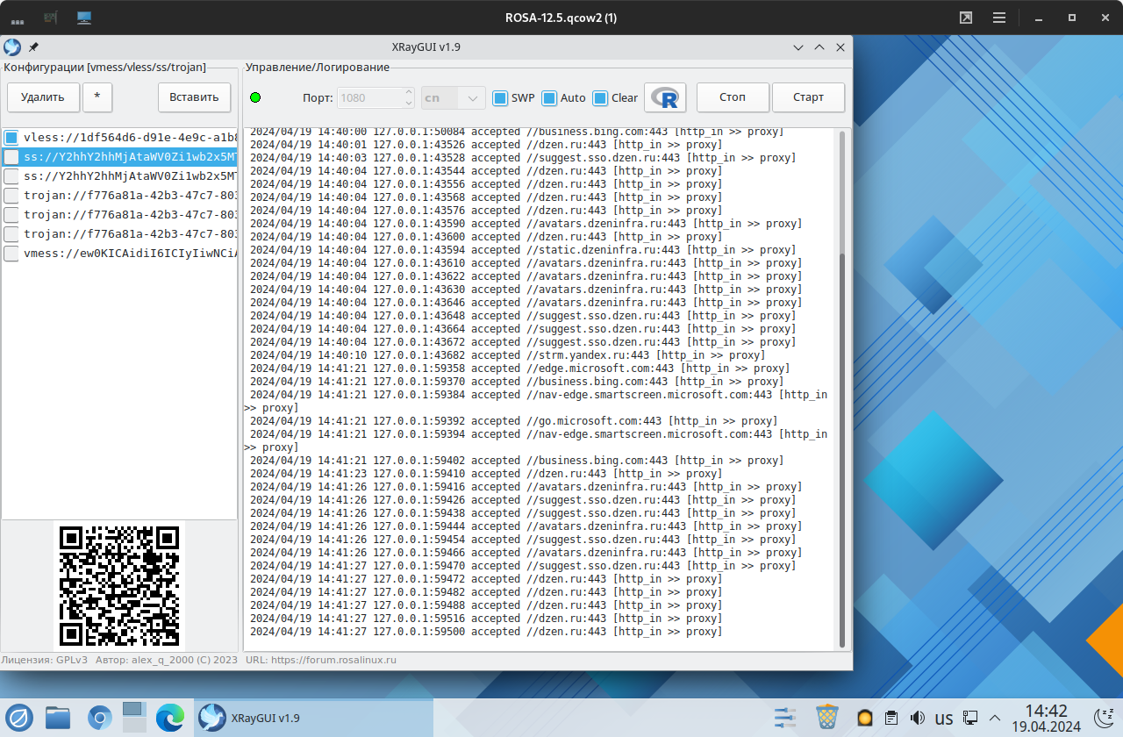Open the clipboard tray icon

pyautogui.click(x=891, y=718)
